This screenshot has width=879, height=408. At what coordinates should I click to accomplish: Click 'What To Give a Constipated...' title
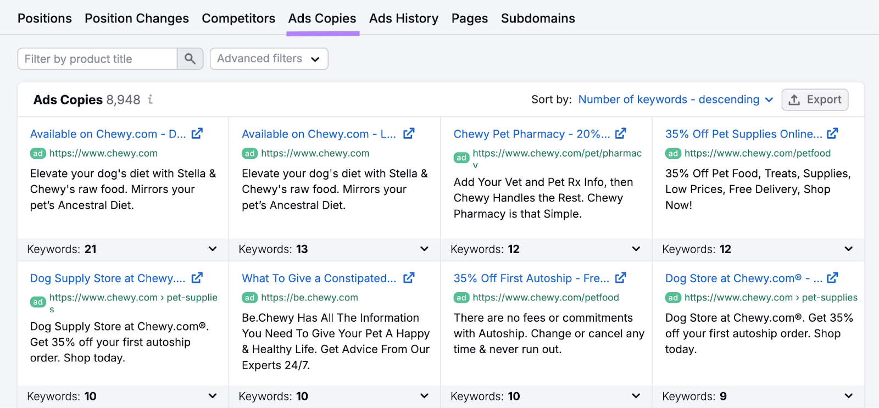(319, 278)
